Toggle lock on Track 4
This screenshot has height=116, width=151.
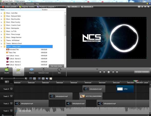[x=11, y=89]
